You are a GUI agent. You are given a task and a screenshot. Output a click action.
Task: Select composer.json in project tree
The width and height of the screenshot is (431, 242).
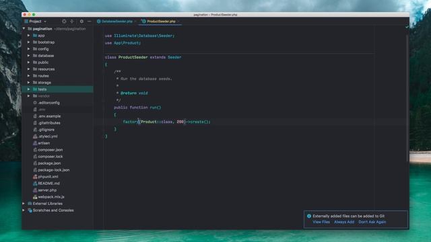(51, 150)
